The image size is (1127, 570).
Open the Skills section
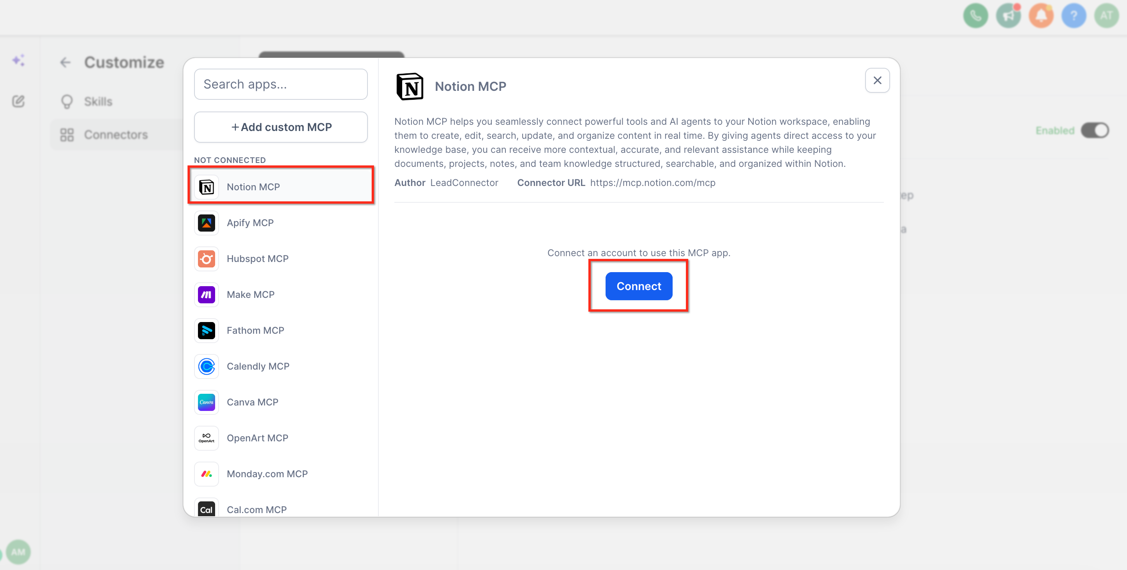[98, 102]
